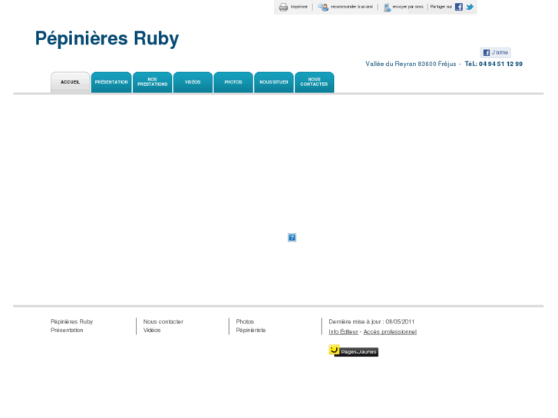Open the Info Éditeur link
Screen dimensions: 558x418
tap(343, 331)
